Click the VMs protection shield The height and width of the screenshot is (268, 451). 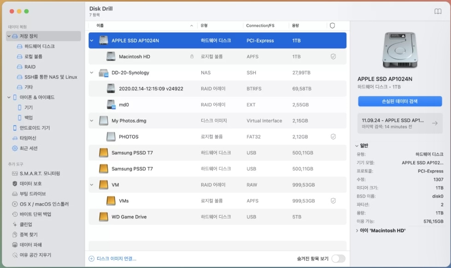click(333, 201)
